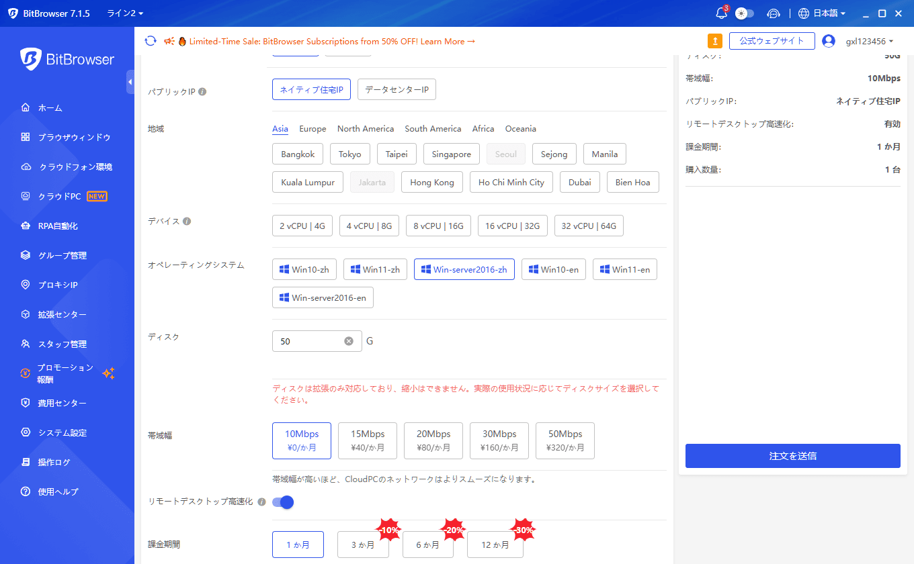Switch to the Europe region tab
914x564 pixels.
(313, 129)
